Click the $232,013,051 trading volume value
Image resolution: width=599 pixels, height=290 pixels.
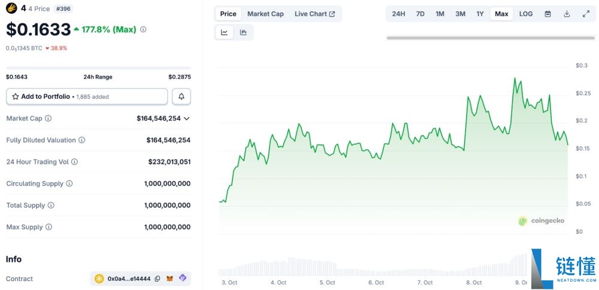point(170,162)
